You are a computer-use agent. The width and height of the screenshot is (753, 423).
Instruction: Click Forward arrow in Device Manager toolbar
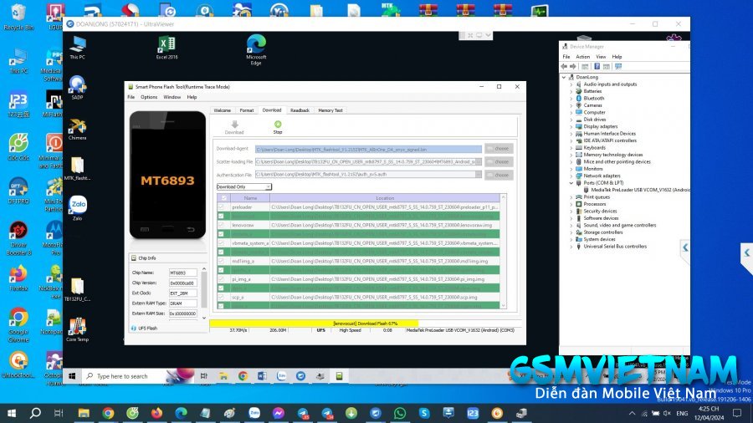(573, 67)
